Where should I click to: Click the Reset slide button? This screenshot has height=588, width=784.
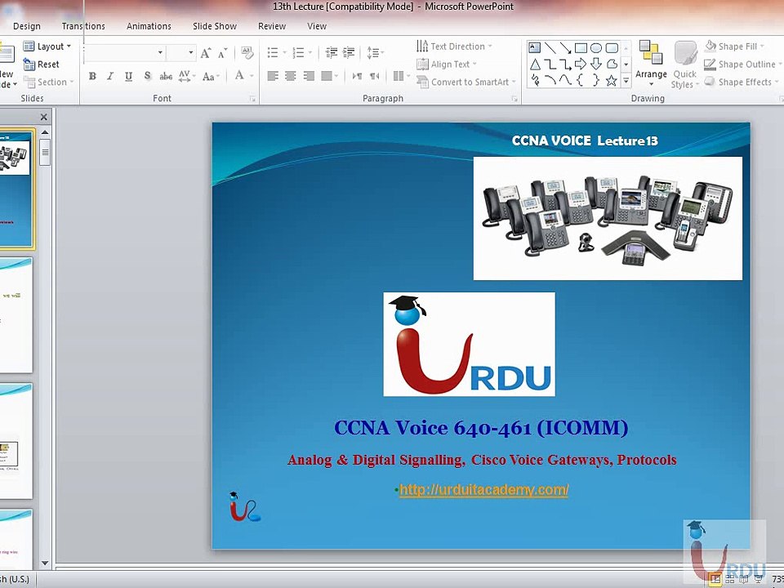pos(41,65)
